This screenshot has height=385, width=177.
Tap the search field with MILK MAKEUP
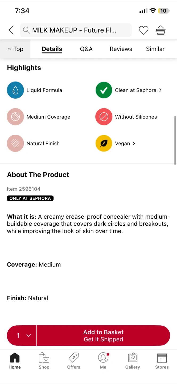(x=76, y=30)
